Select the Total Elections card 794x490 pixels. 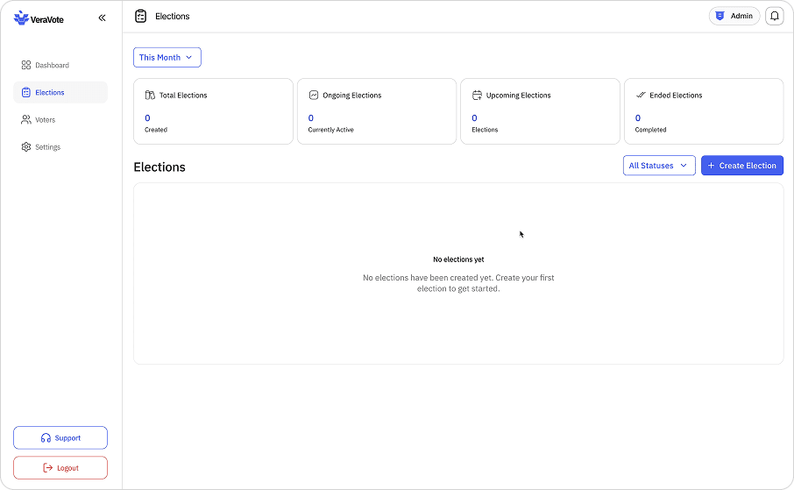coord(213,111)
